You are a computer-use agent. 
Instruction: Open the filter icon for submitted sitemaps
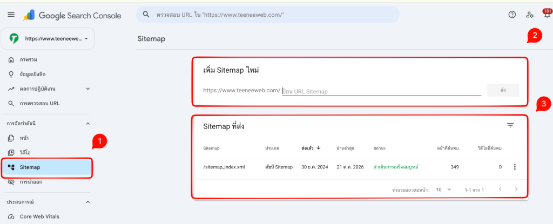(510, 125)
